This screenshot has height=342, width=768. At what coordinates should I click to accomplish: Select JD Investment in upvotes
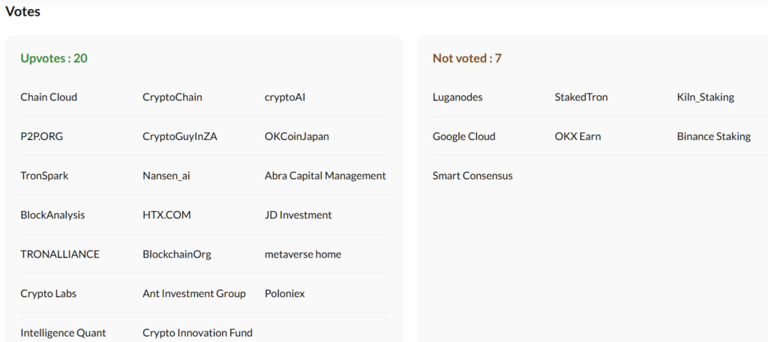click(298, 215)
